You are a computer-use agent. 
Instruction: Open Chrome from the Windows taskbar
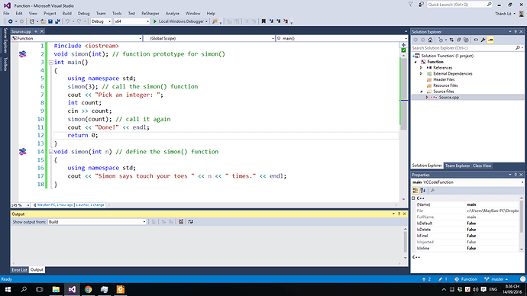pyautogui.click(x=88, y=289)
